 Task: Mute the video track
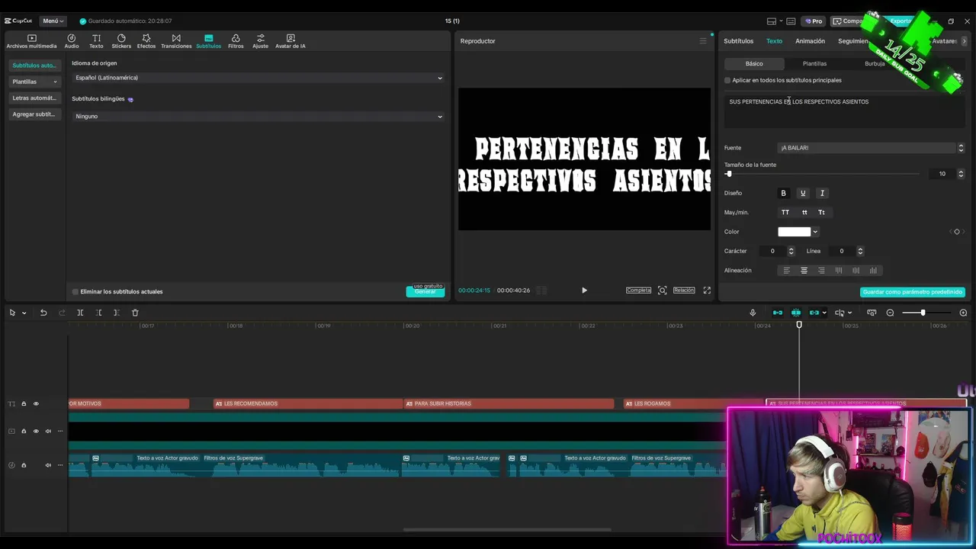click(x=48, y=432)
